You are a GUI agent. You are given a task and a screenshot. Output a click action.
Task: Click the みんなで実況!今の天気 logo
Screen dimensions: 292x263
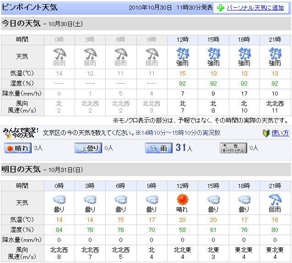click(21, 133)
